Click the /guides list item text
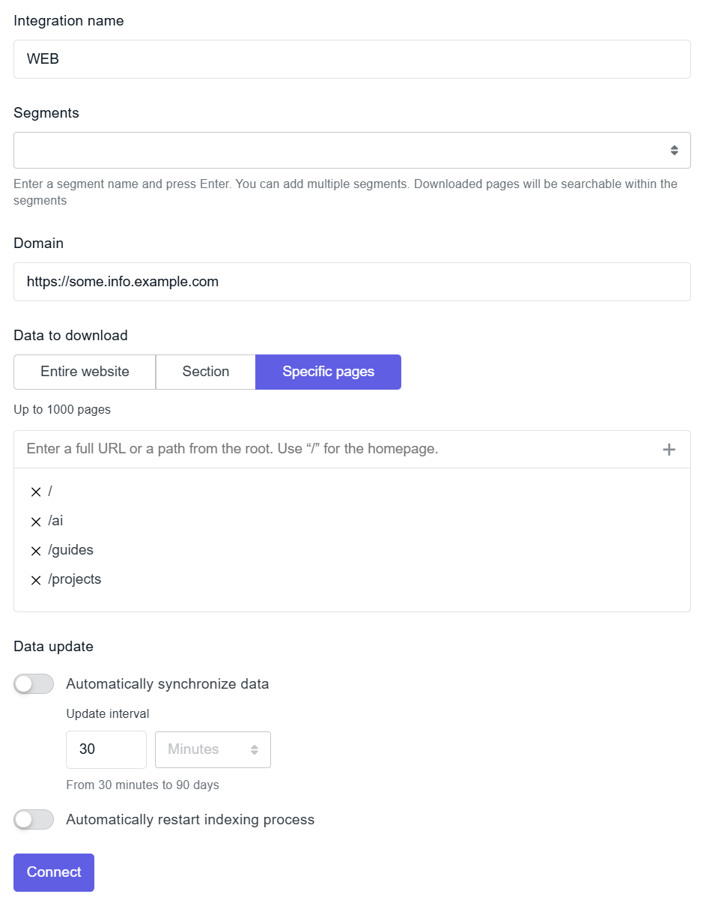This screenshot has height=912, width=703. (71, 550)
